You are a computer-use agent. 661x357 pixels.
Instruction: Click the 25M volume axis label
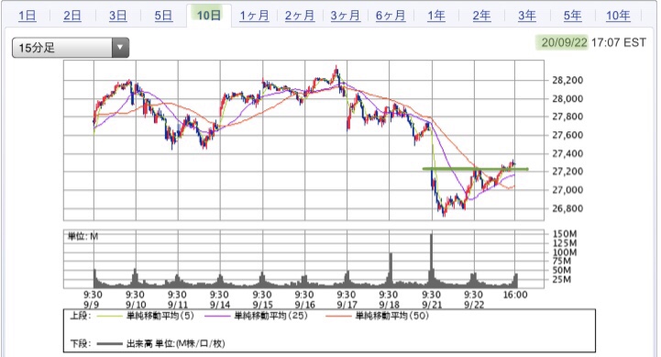[x=561, y=279]
